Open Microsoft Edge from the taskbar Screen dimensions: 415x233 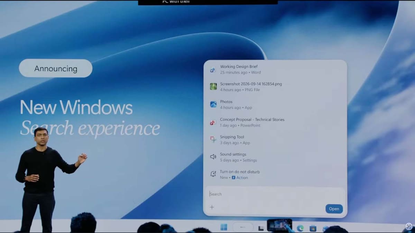[300, 228]
